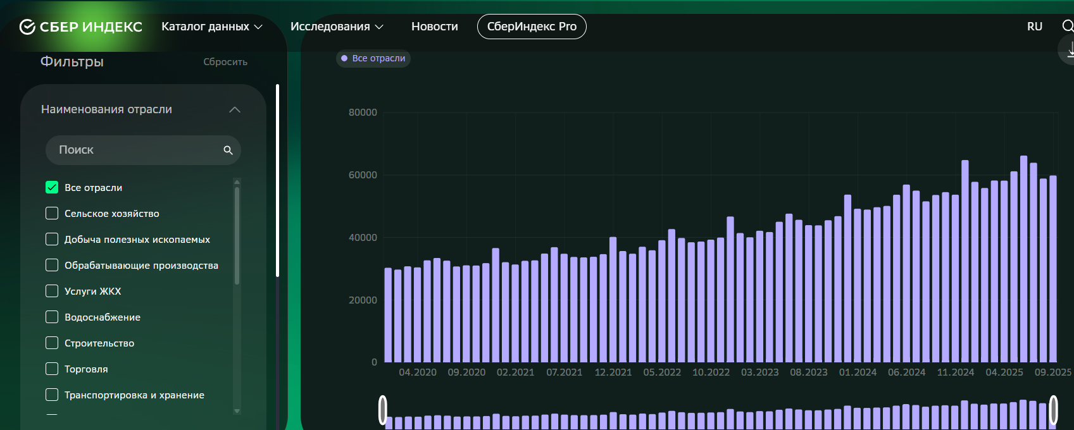
Task: Check 'Добыча полезных ископаемых' option
Action: coord(52,239)
